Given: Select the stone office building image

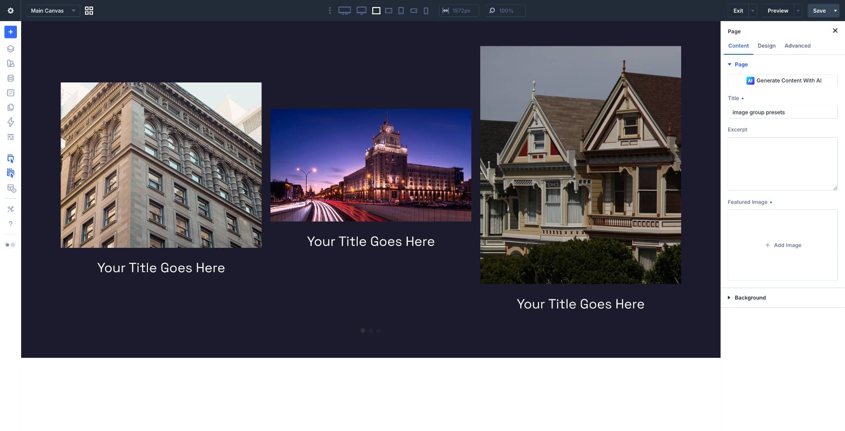Looking at the screenshot, I should [x=161, y=165].
